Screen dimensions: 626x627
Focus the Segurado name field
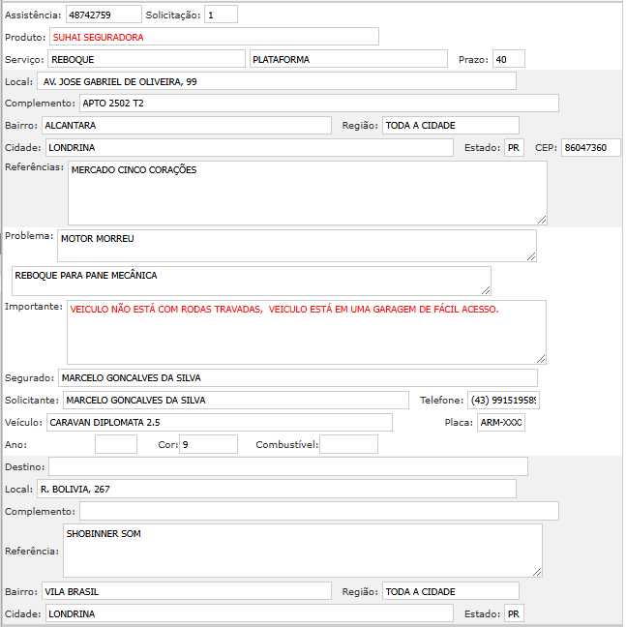297,377
